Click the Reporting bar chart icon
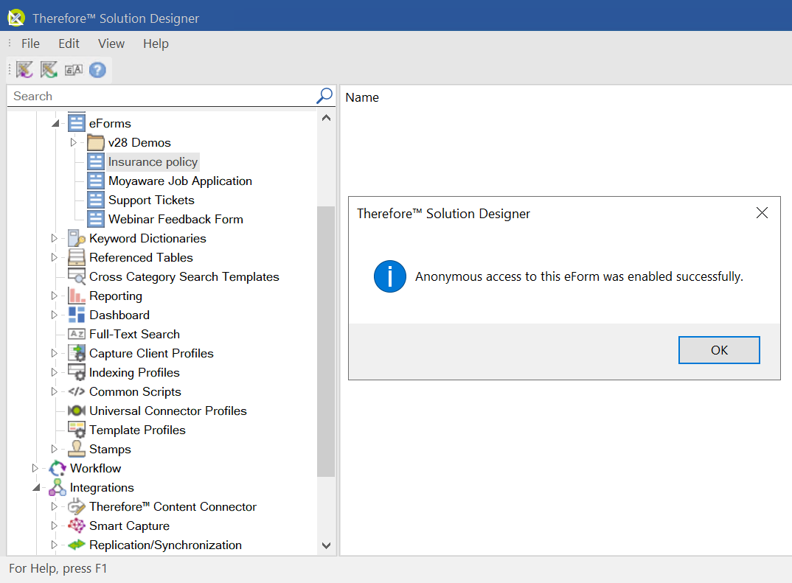 (77, 296)
